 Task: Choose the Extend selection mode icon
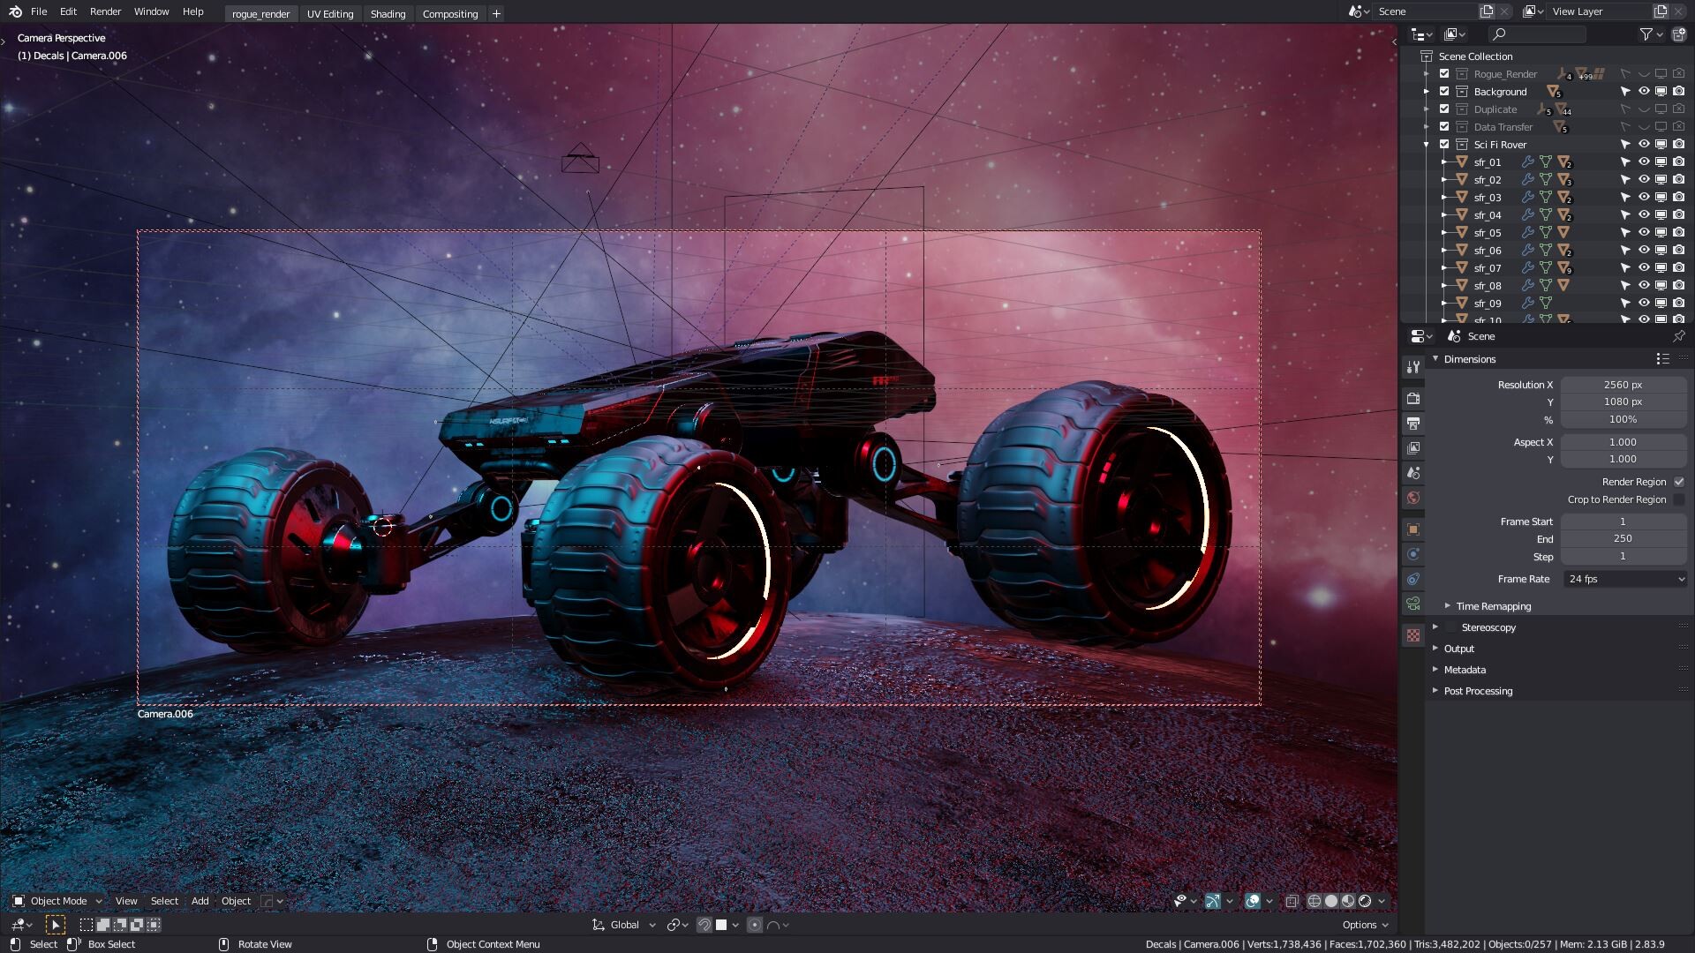tap(103, 925)
